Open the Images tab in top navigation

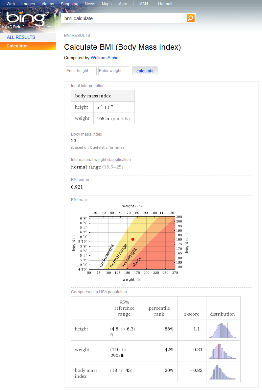point(28,4)
